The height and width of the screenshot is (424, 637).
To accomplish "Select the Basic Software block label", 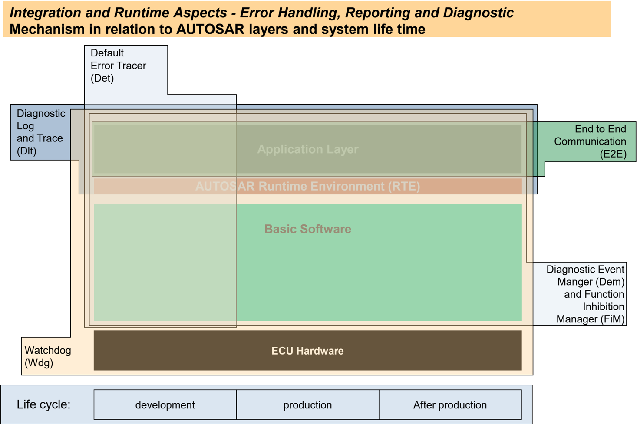I will [x=307, y=229].
